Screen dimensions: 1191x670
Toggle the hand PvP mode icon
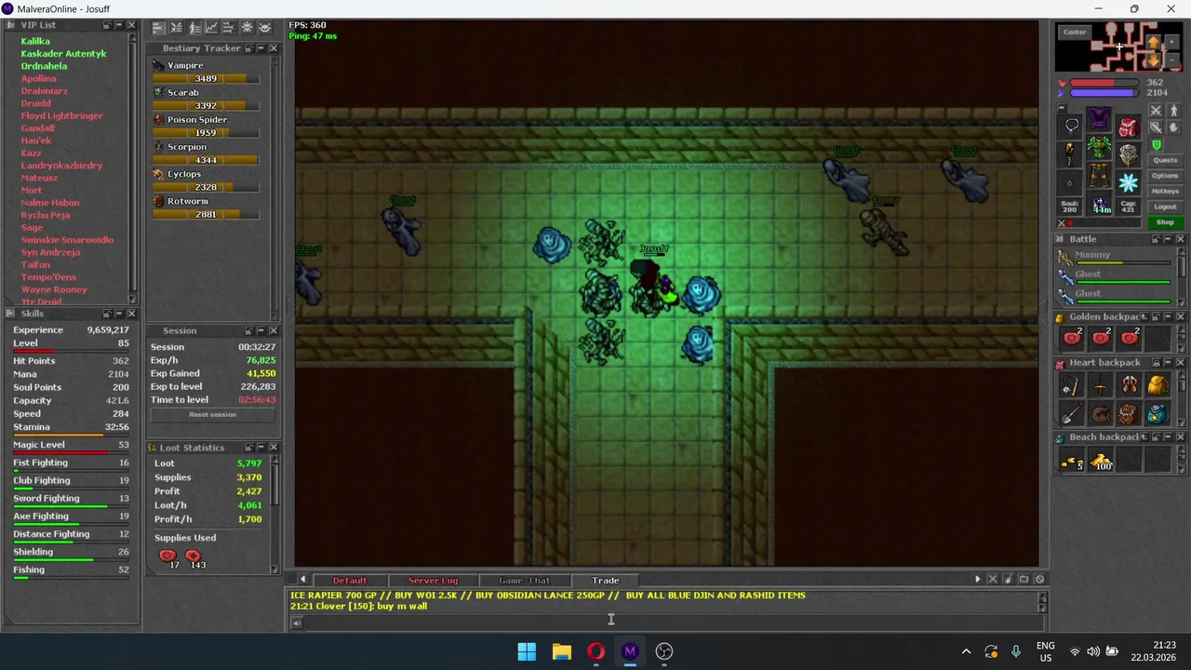tap(1173, 127)
